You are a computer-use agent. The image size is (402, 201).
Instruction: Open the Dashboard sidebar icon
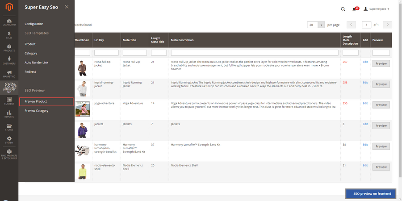[x=9, y=23]
